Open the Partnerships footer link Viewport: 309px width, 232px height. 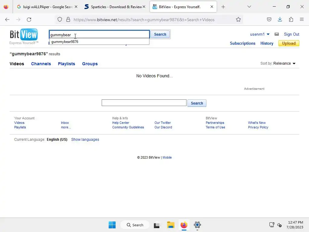tap(215, 123)
